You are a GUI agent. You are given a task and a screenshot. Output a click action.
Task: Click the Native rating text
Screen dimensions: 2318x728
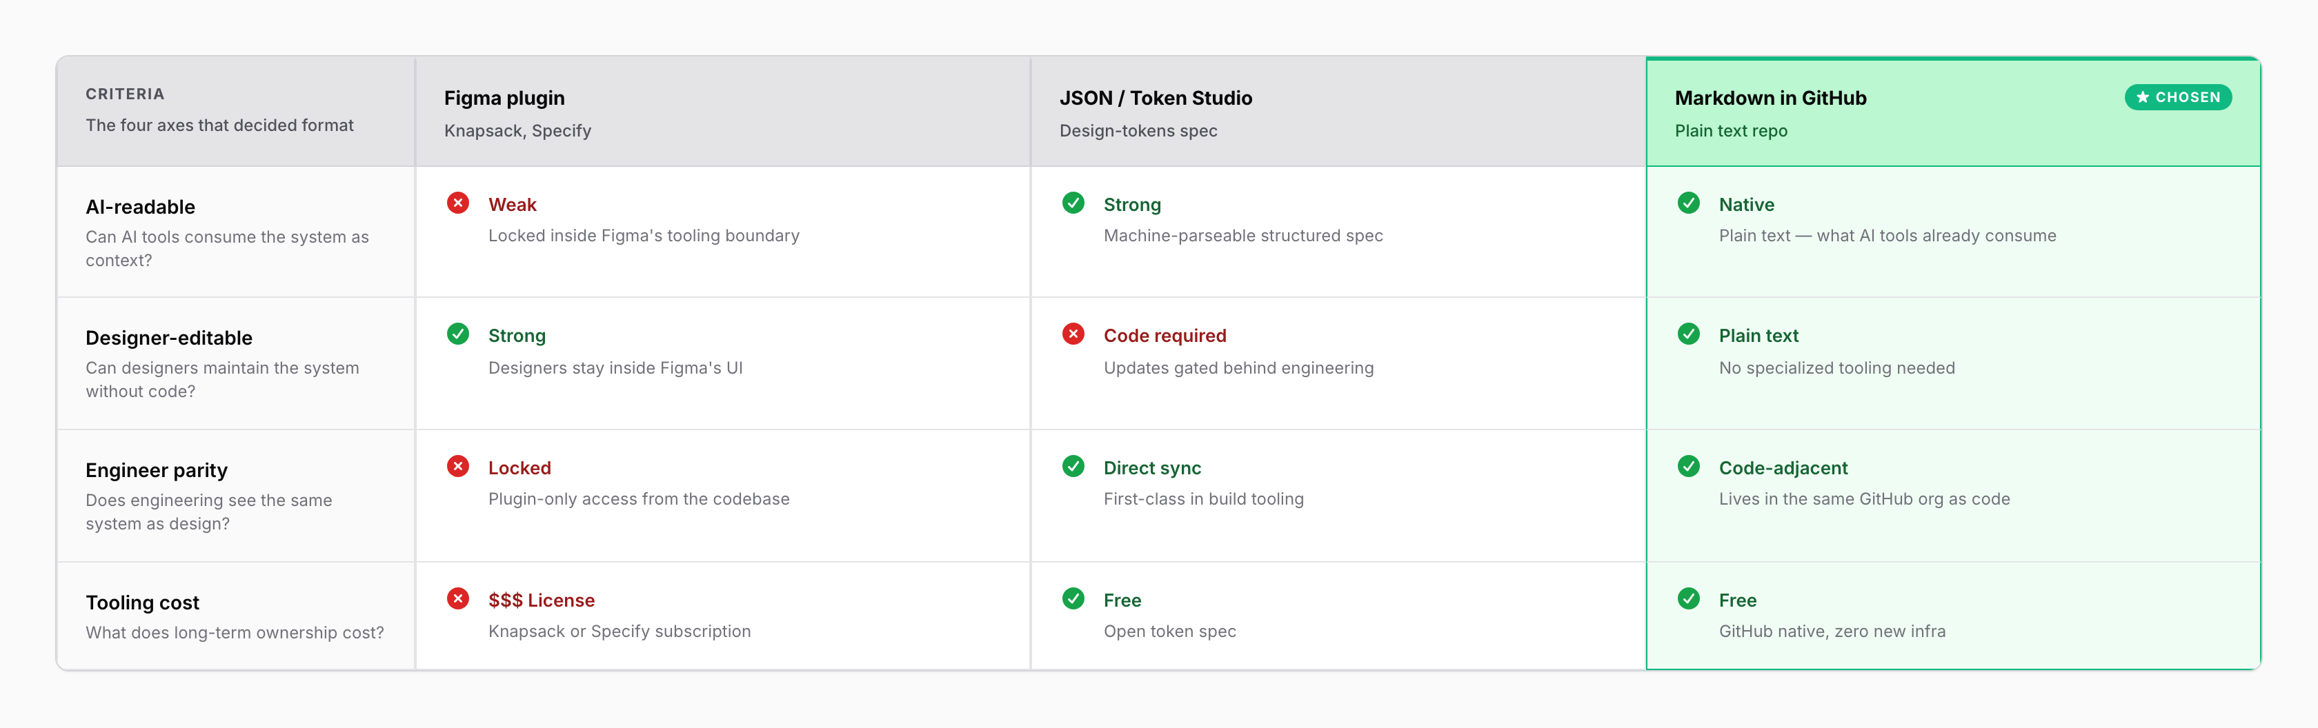point(1747,205)
